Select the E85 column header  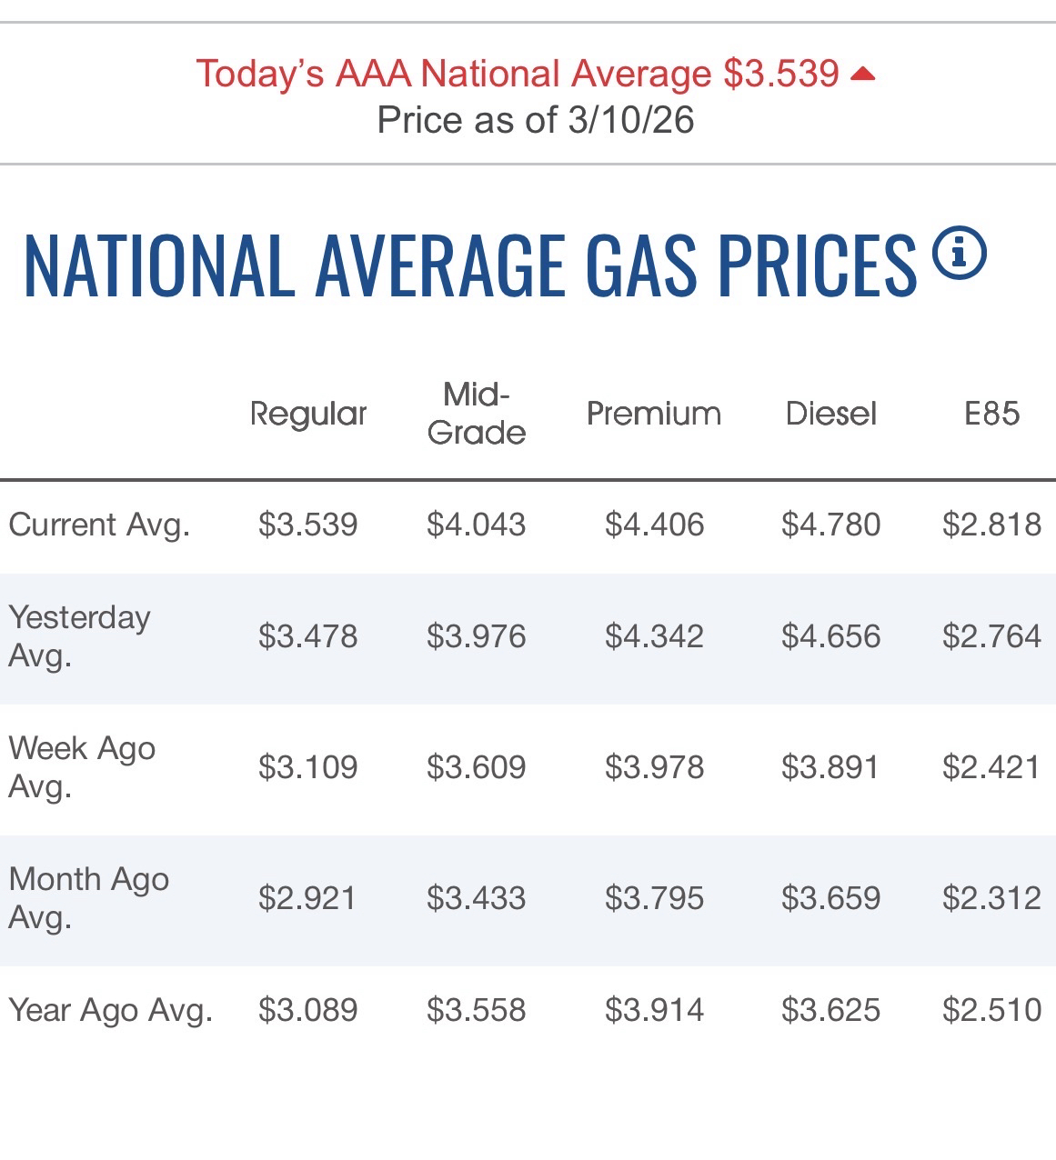[991, 414]
